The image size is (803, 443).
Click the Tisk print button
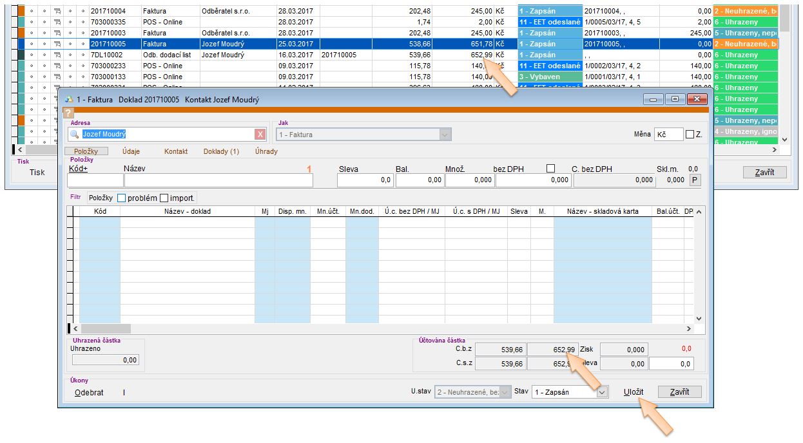pyautogui.click(x=37, y=172)
